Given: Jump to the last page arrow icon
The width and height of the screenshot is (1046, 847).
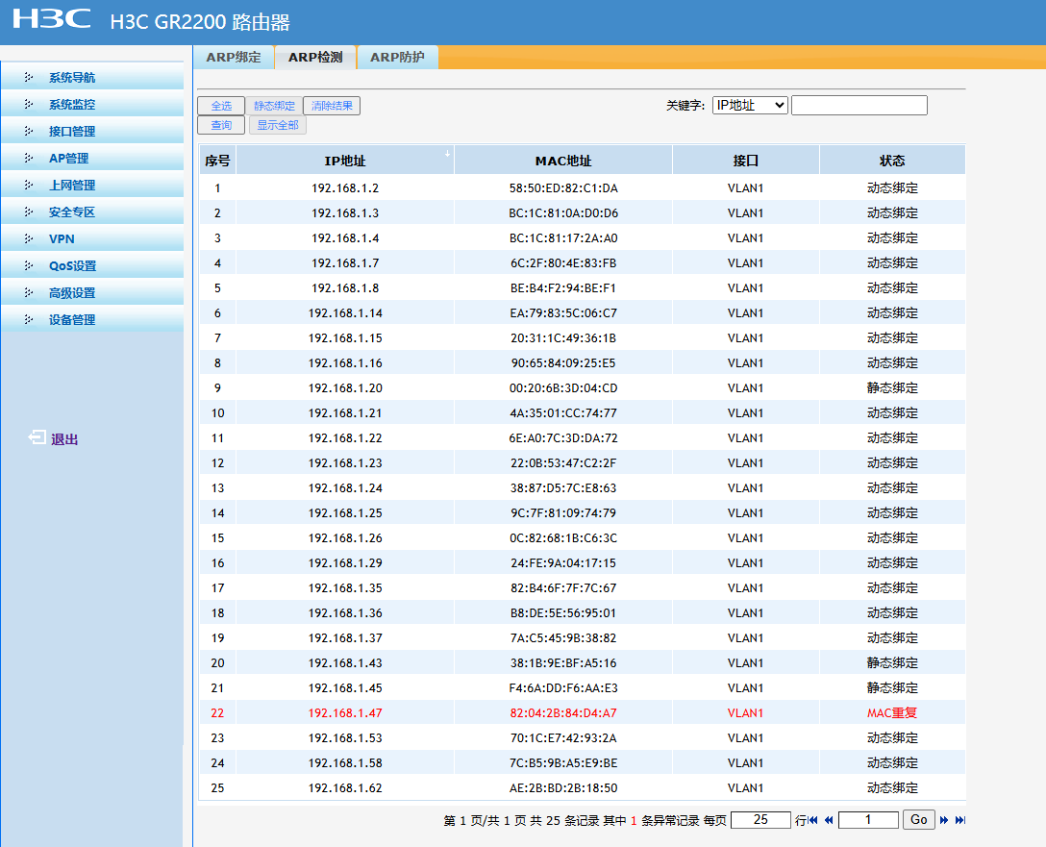Looking at the screenshot, I should [959, 820].
